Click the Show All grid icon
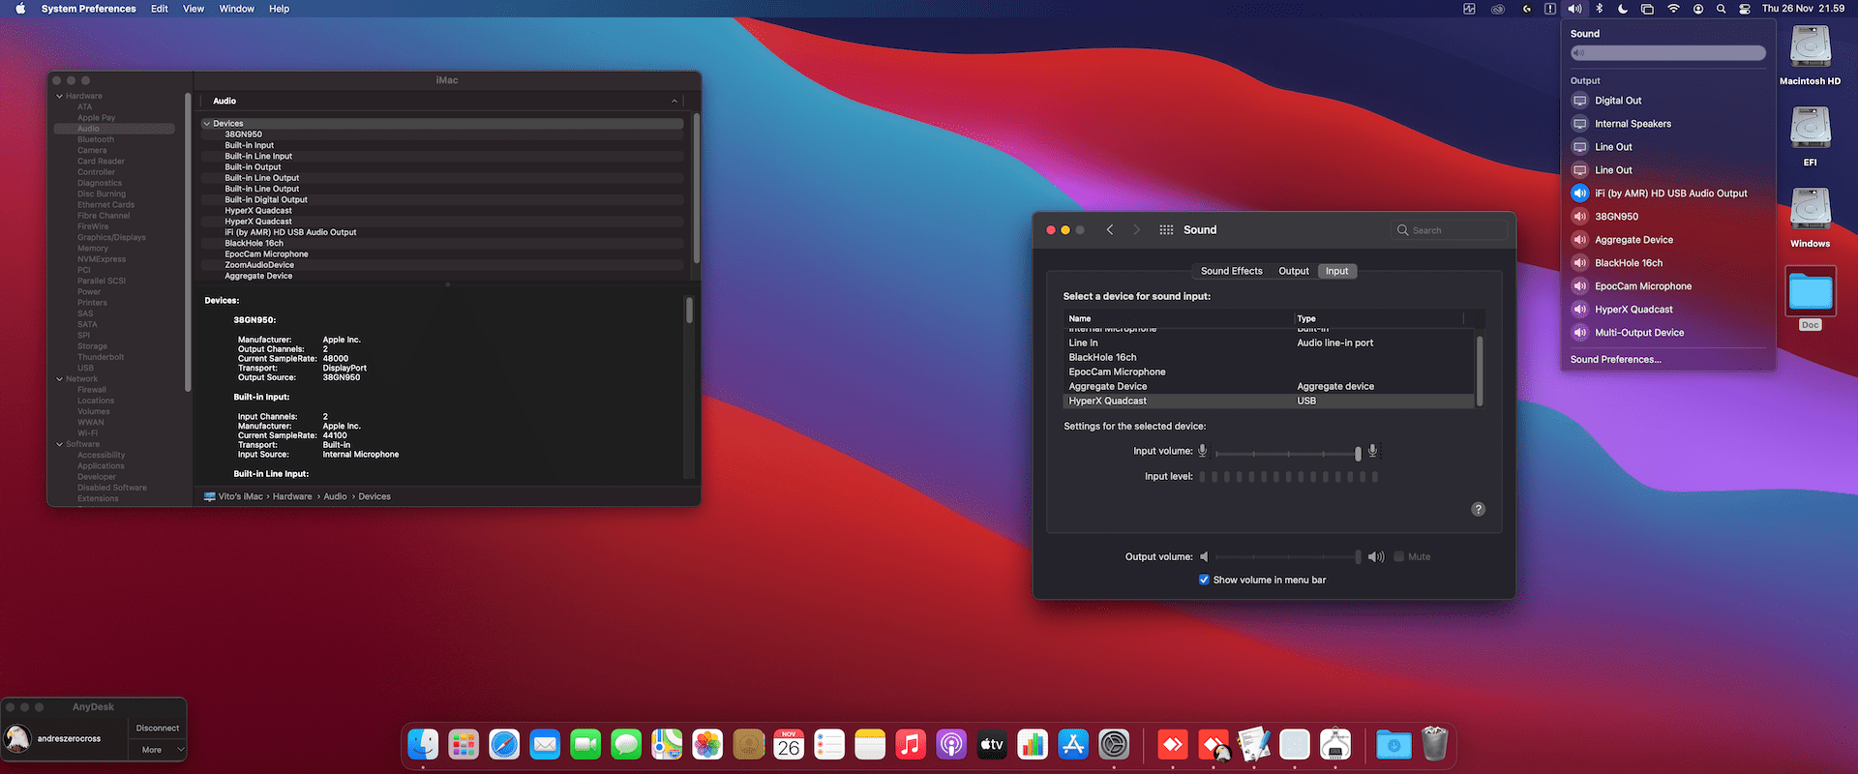1858x774 pixels. coord(1166,230)
